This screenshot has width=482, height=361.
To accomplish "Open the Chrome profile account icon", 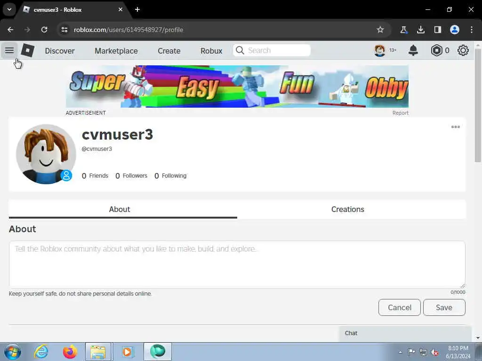I will [455, 30].
